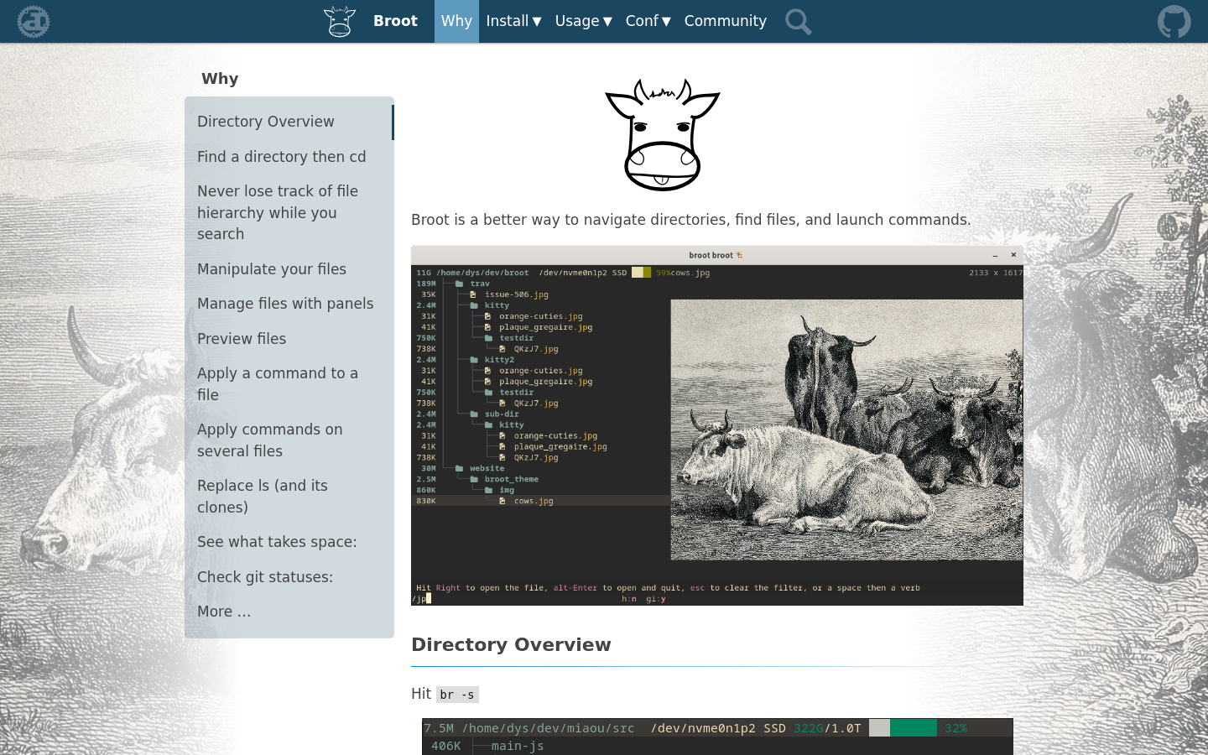This screenshot has width=1208, height=755.
Task: Click the 'More ...' sidebar link
Action: click(x=289, y=612)
